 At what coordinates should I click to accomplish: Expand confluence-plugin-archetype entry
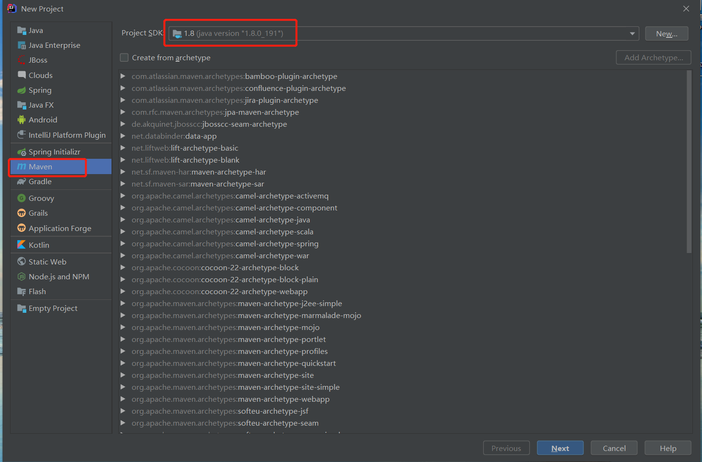[123, 88]
